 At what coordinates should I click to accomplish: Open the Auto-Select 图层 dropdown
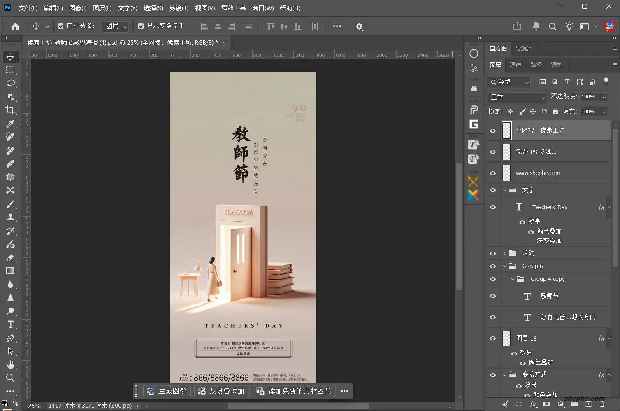click(115, 26)
